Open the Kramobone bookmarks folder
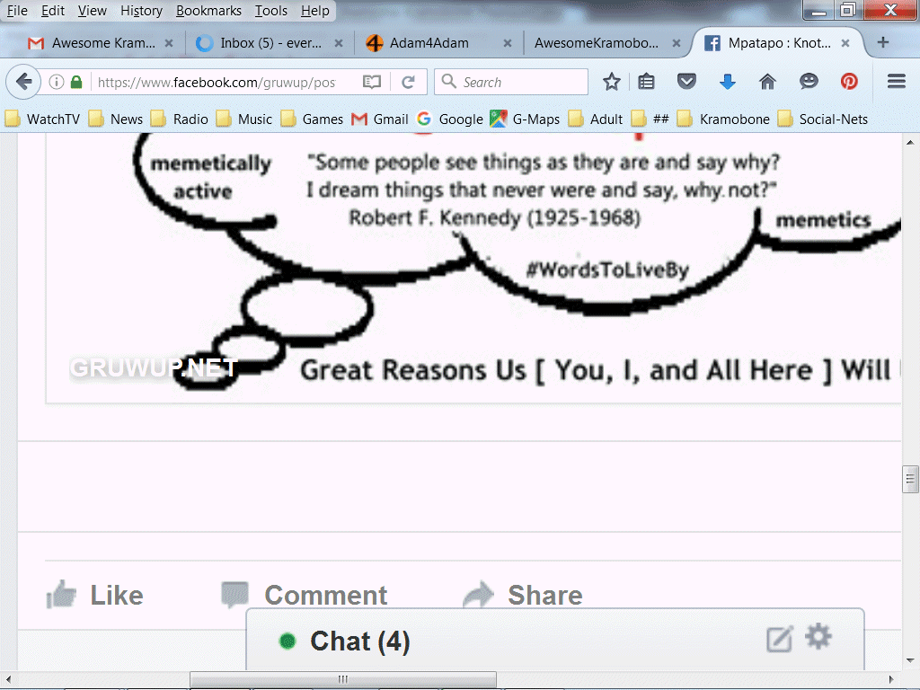The image size is (920, 690). click(x=723, y=119)
